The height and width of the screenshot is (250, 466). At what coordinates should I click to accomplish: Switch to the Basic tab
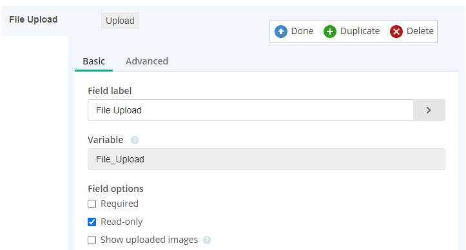[93, 61]
